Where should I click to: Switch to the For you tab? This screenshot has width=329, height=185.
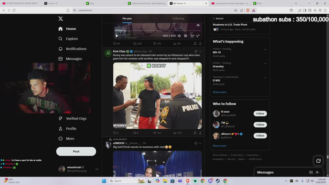(127, 18)
